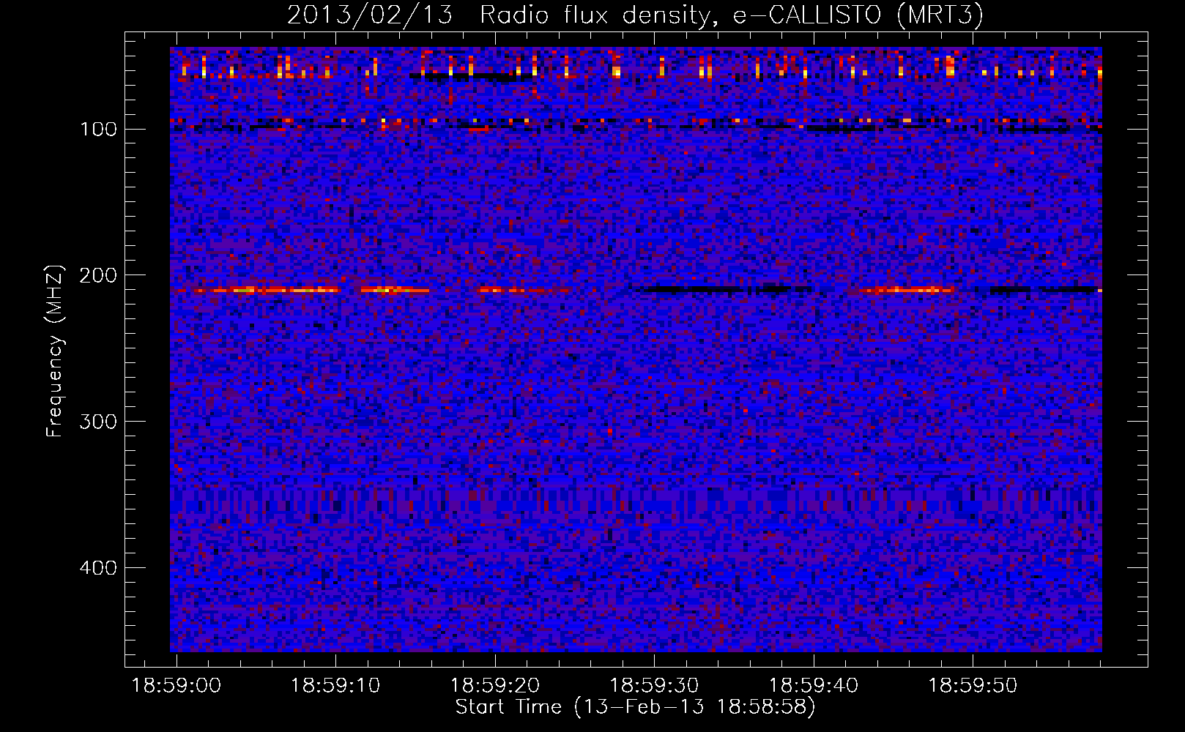Click the 200 frequency tick label
The image size is (1185, 732).
coord(98,275)
